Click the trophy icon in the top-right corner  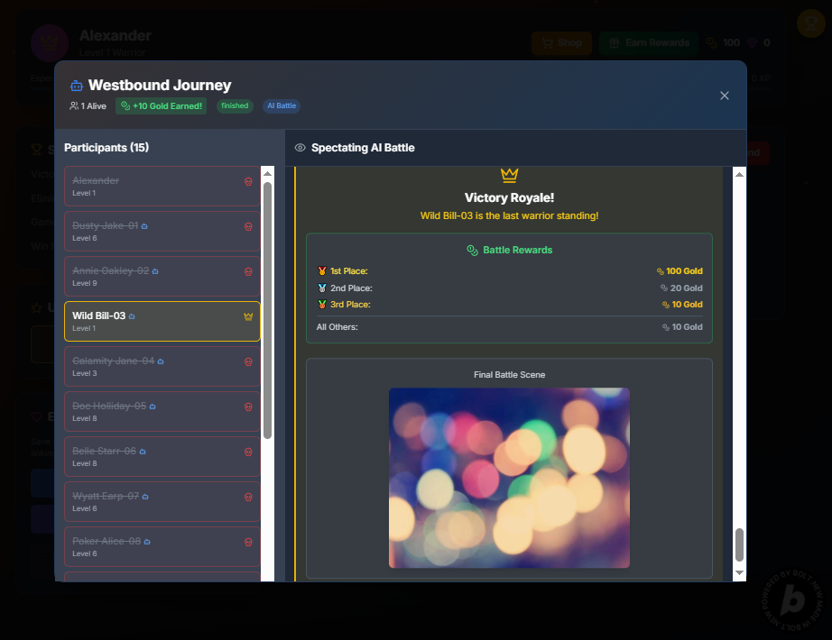(x=810, y=23)
